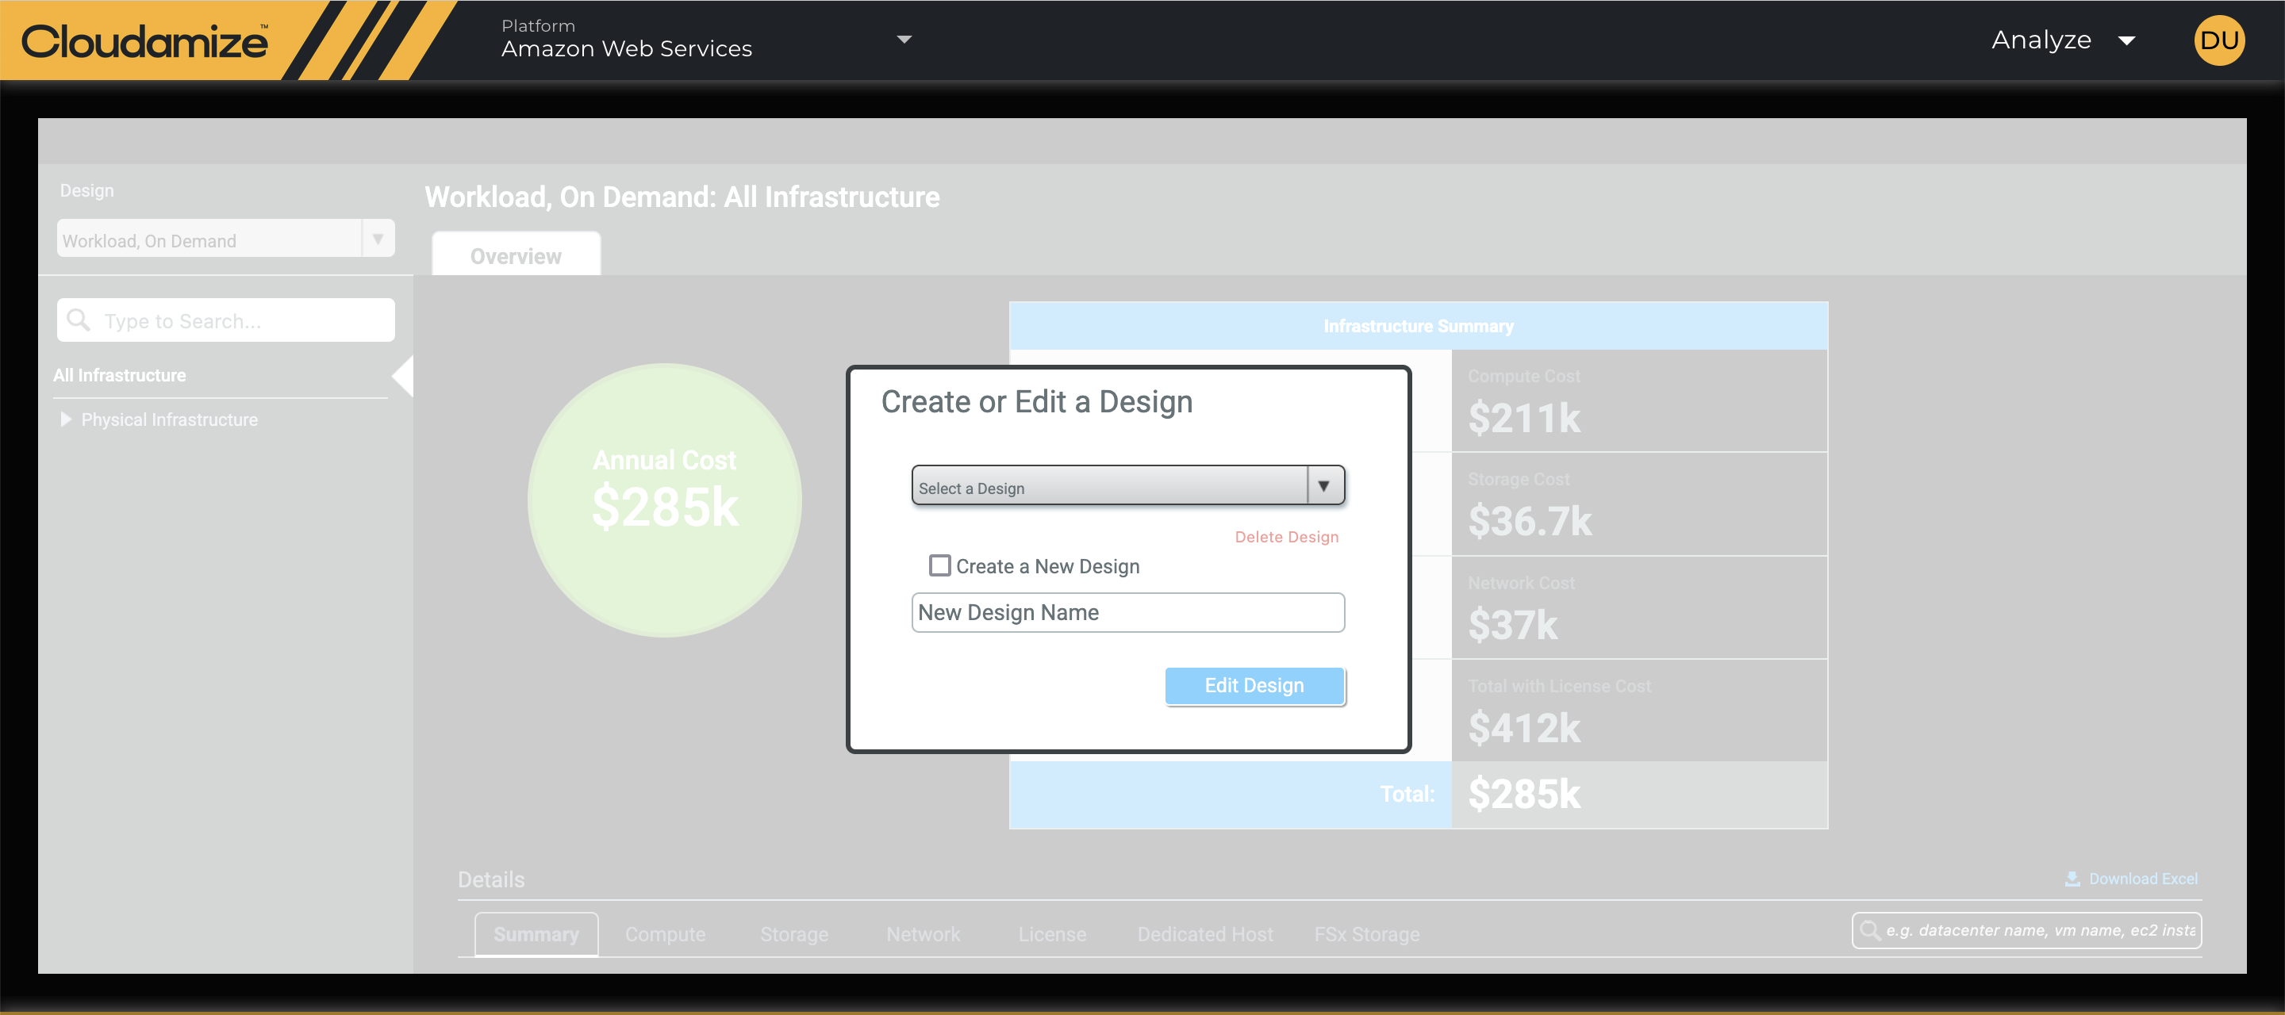This screenshot has height=1015, width=2285.
Task: Click the Cloudamize logo
Action: pos(144,40)
